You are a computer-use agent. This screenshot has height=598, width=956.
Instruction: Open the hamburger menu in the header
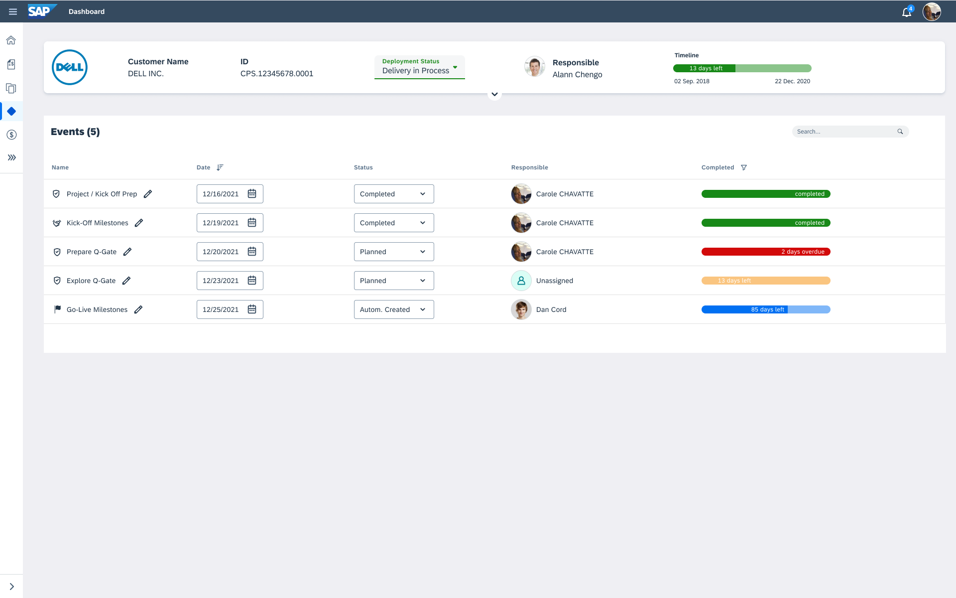coord(13,11)
